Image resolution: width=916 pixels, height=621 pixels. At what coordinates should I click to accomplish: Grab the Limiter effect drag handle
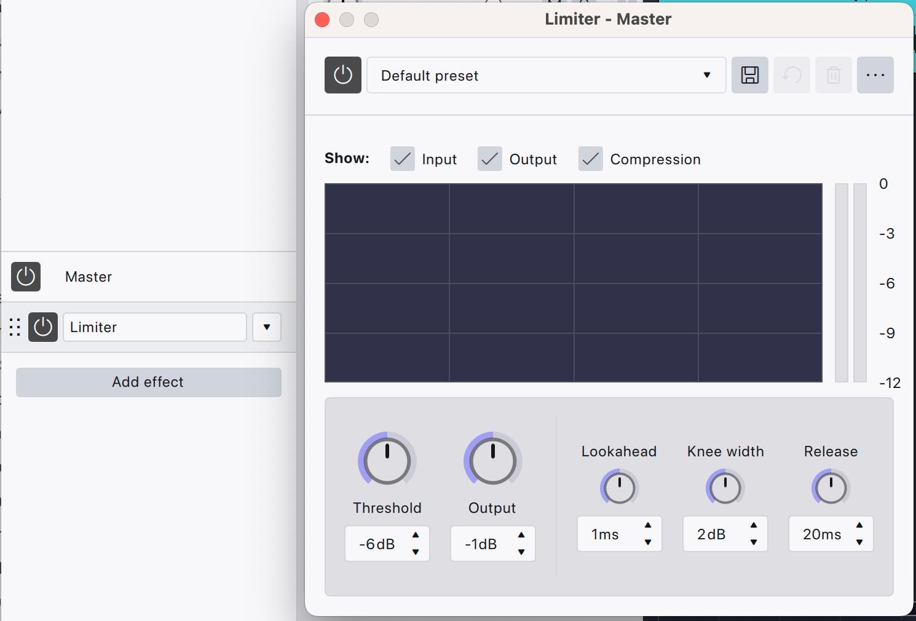[15, 327]
